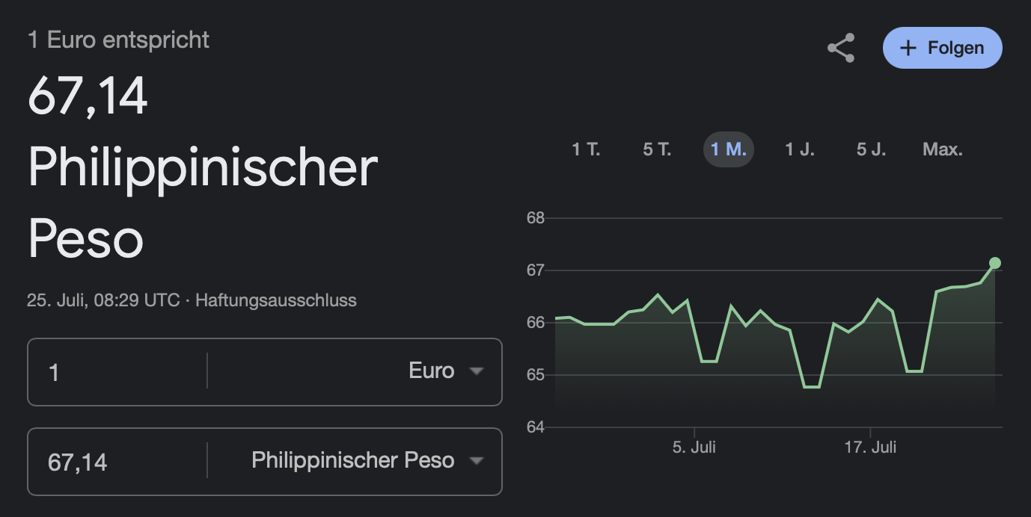
Task: Open the Euro currency selector
Action: [355, 371]
